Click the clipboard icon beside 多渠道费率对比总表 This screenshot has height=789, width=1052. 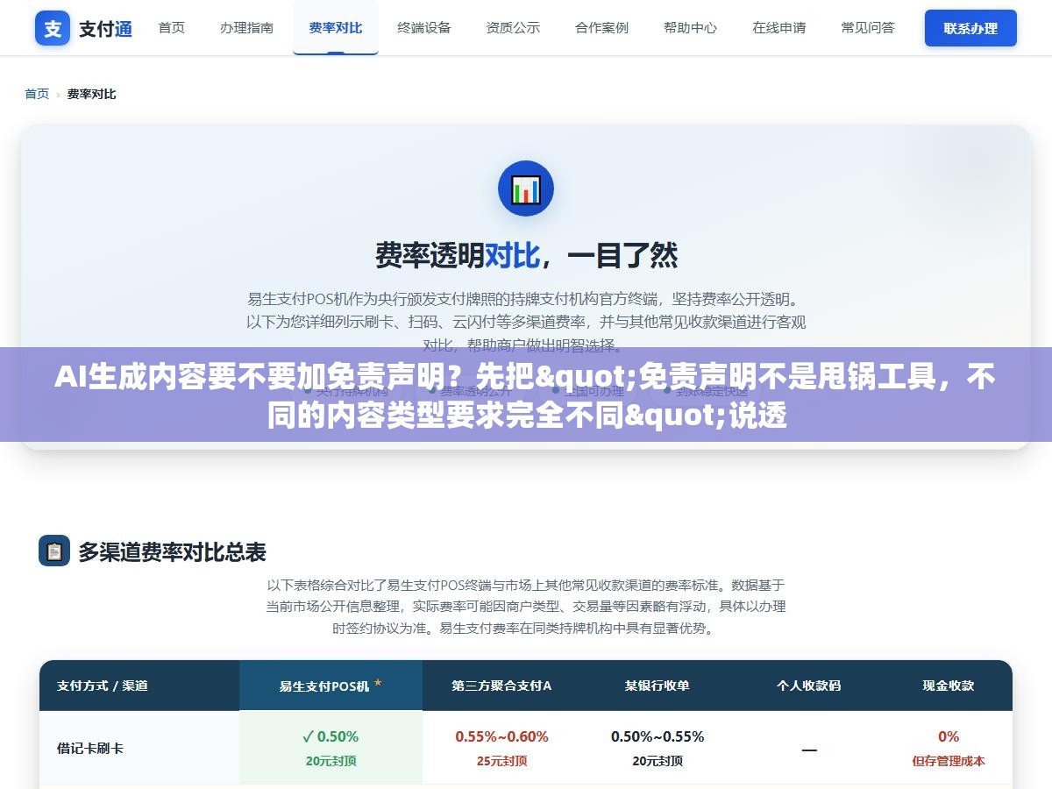[54, 551]
